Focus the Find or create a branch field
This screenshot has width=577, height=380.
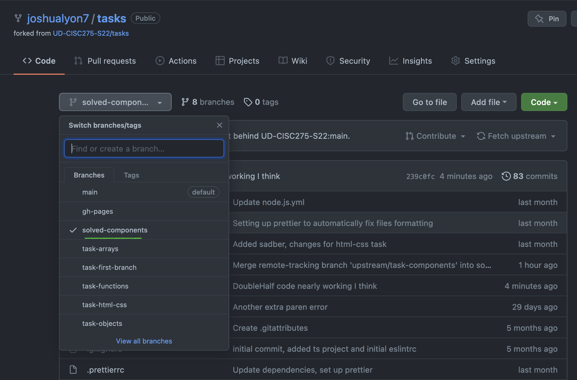point(144,148)
